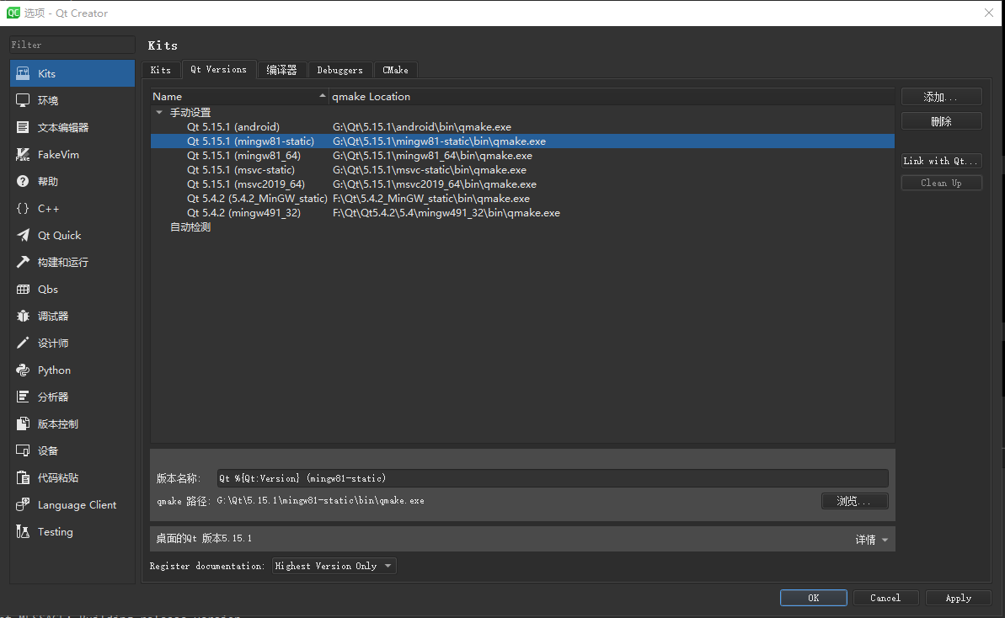Viewport: 1005px width, 618px height.
Task: Select the Qt 5.4.2 (mingw491_32) version
Action: tap(244, 212)
